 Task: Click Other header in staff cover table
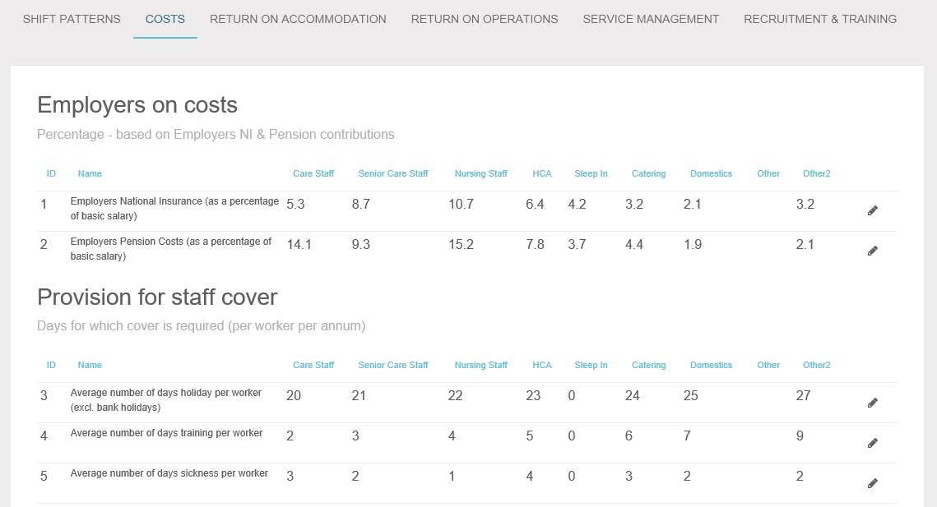point(768,365)
